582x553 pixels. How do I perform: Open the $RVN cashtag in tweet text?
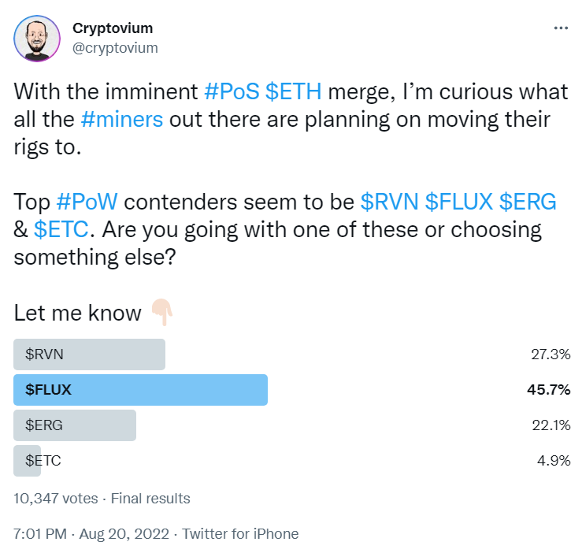tap(389, 201)
